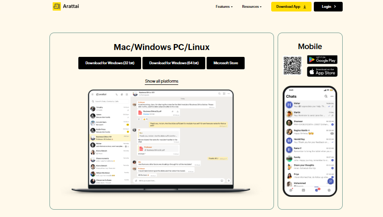Click the search icon in phone Chats header
Screen dimensions: 383x217
click(x=326, y=96)
